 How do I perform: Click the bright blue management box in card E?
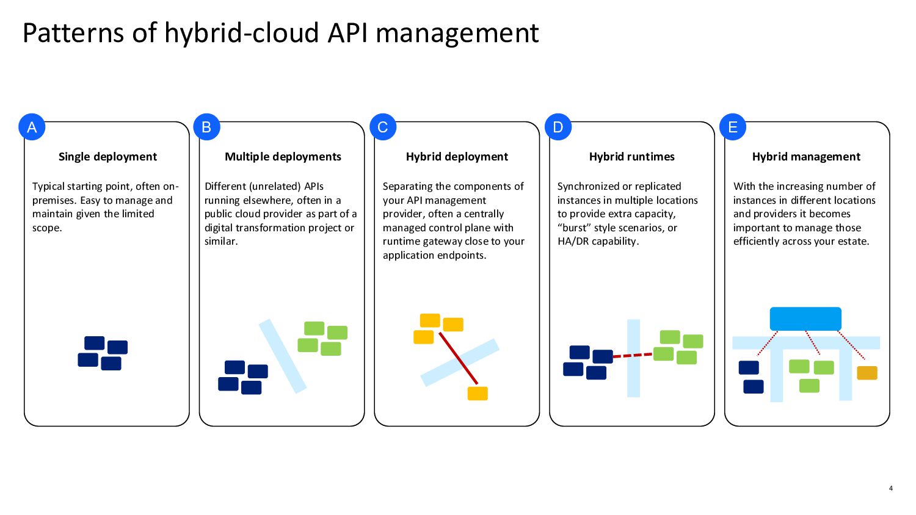(805, 319)
